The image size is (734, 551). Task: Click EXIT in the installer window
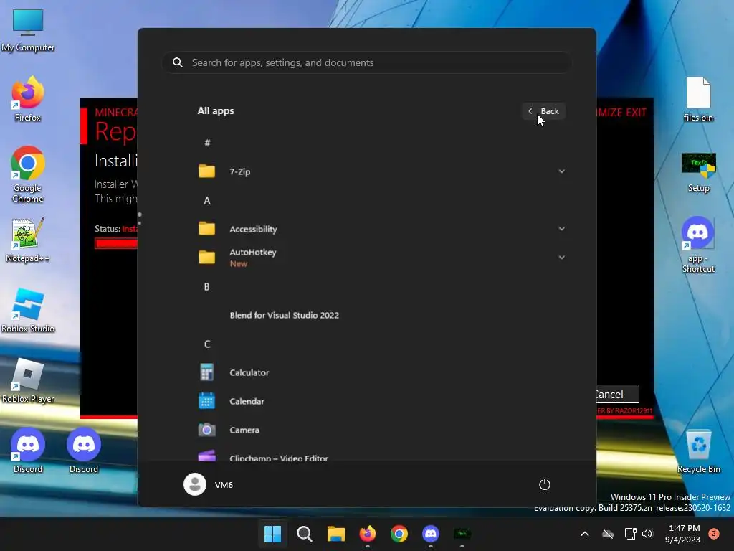pyautogui.click(x=637, y=113)
